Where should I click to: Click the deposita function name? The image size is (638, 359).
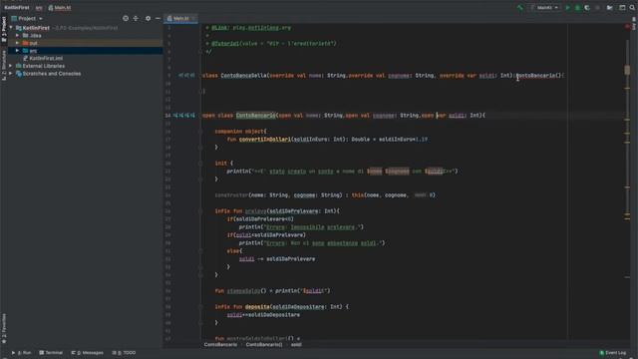point(257,306)
